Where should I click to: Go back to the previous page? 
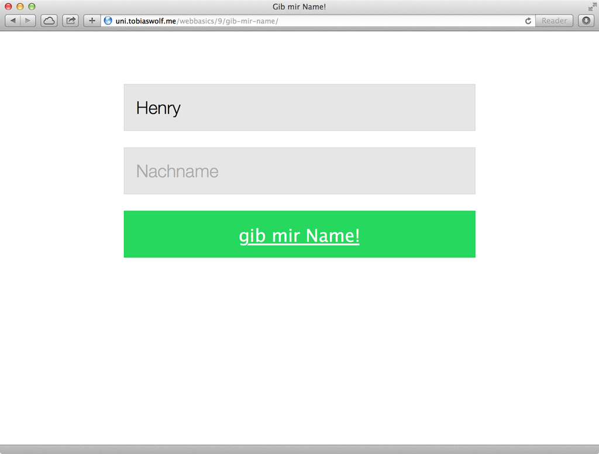(x=13, y=21)
